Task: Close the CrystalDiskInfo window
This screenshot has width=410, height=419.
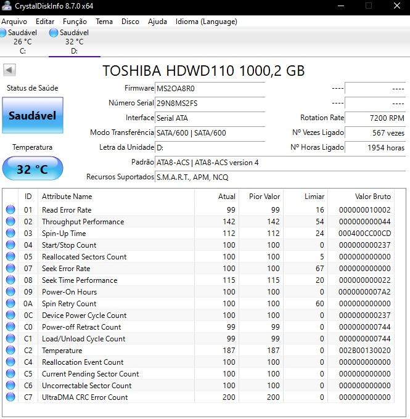Action: (x=397, y=6)
